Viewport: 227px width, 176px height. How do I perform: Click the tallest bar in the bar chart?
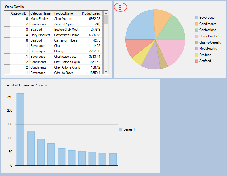(x=20, y=129)
